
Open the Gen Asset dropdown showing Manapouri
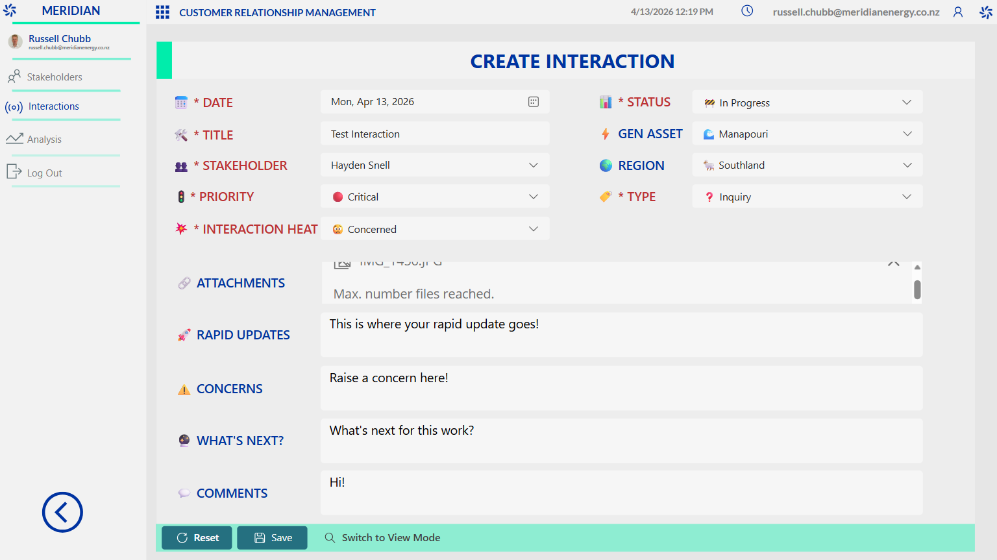(907, 134)
